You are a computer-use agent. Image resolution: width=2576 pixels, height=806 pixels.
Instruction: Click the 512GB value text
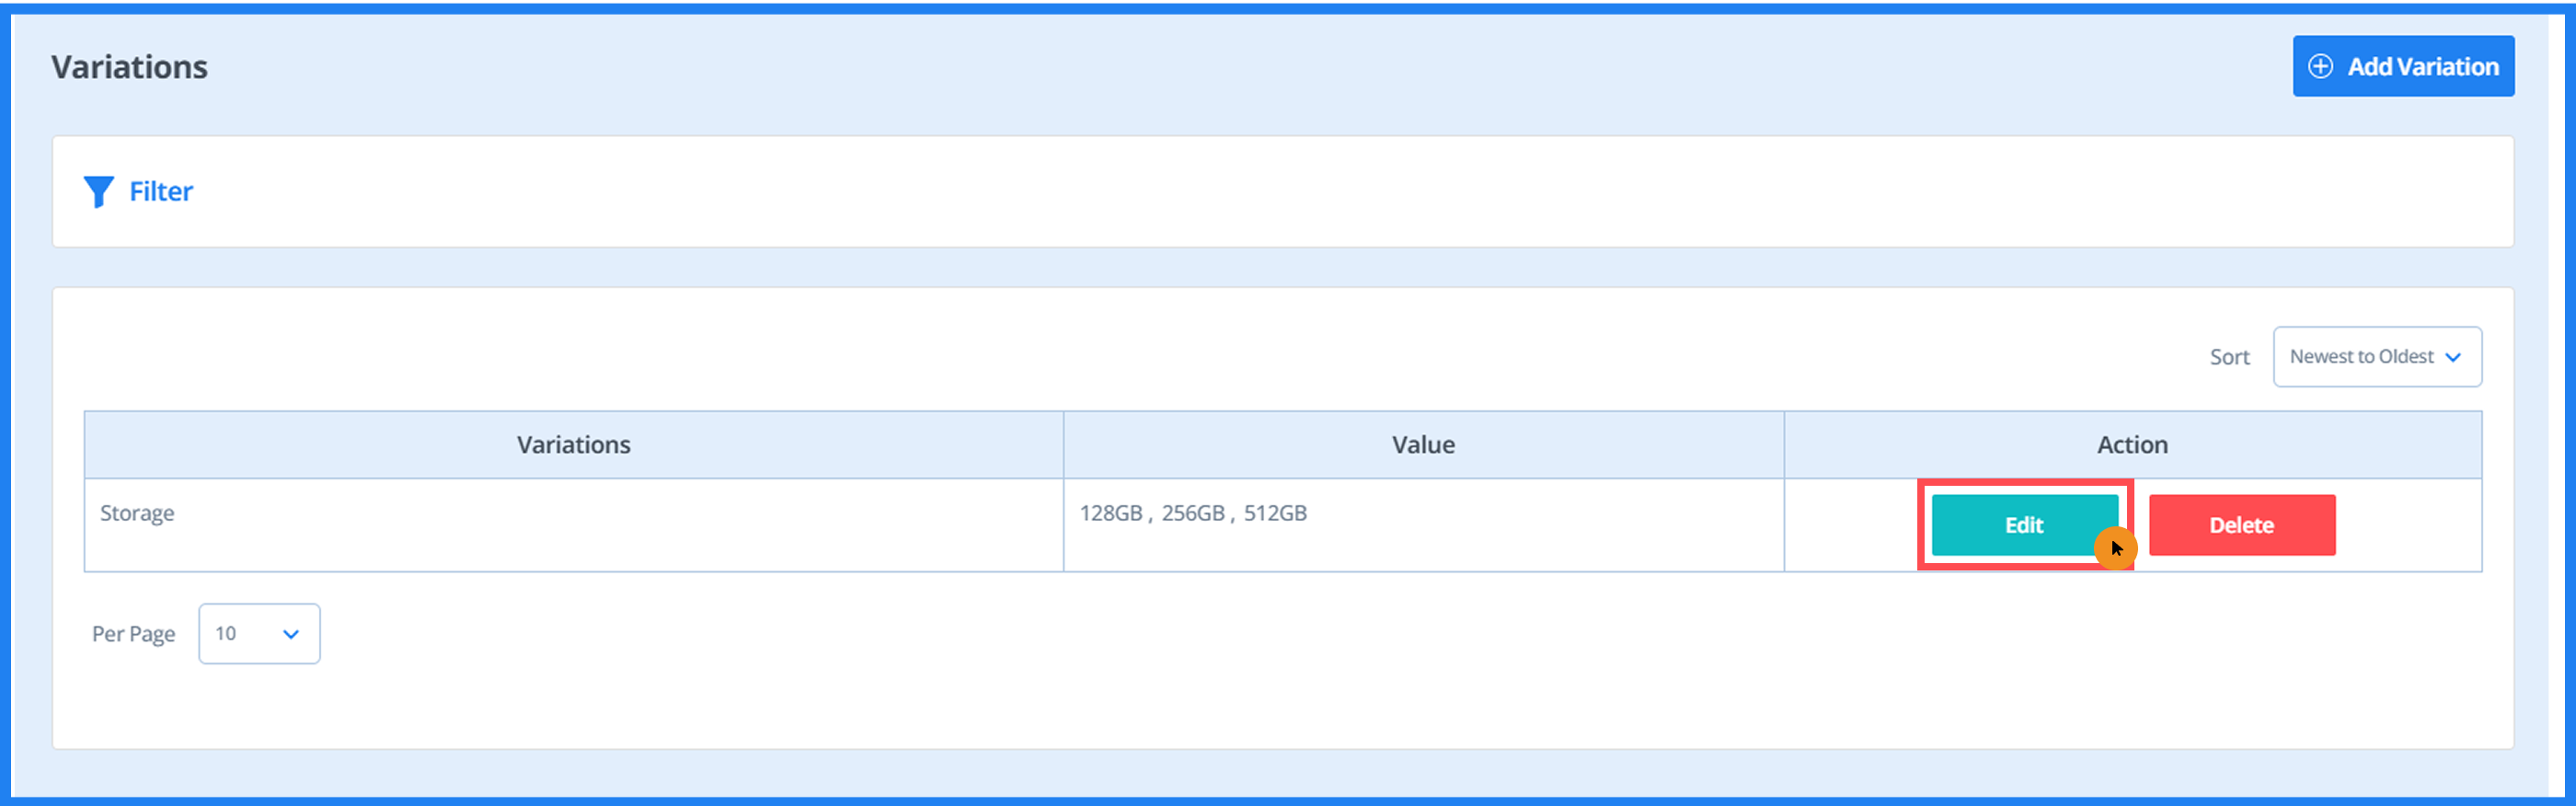[x=1275, y=513]
